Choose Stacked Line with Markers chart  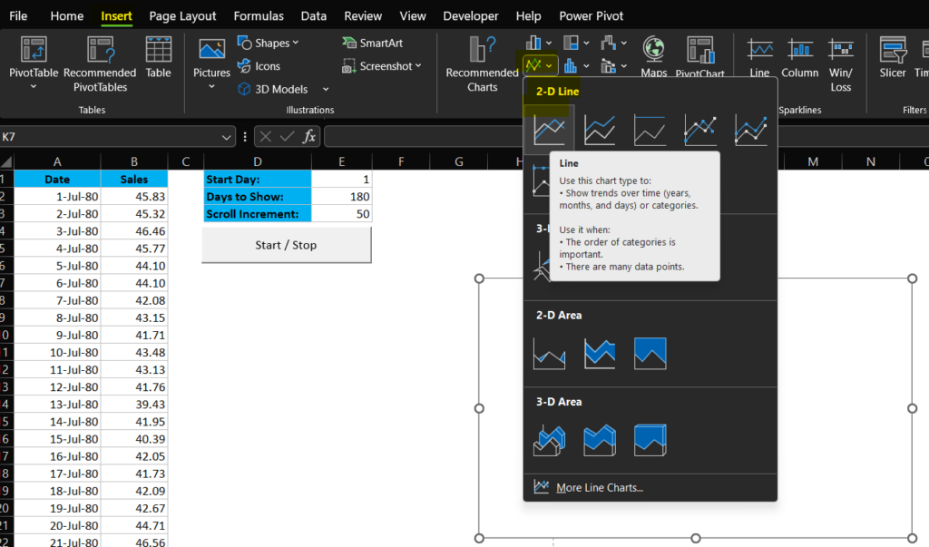click(x=750, y=130)
